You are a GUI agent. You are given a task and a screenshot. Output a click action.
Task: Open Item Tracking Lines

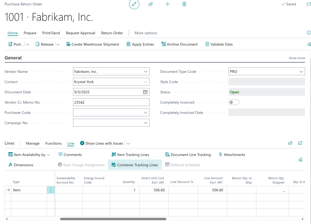pos(130,155)
